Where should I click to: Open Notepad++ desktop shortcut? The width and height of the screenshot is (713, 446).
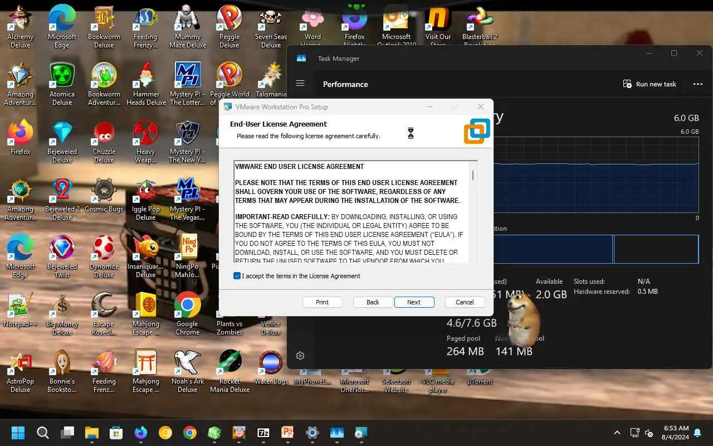pyautogui.click(x=20, y=309)
